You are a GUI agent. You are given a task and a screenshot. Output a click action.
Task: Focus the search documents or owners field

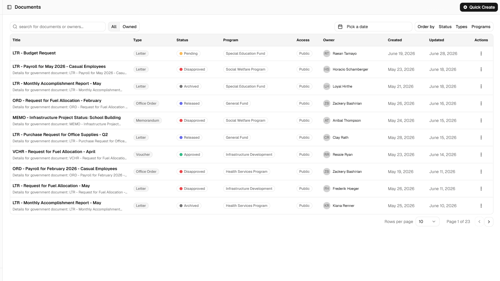point(58,27)
